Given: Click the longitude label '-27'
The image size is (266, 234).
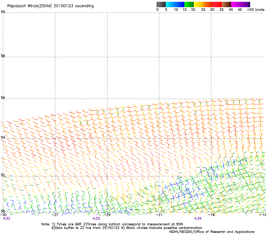Looking at the screenshot, I should 55,215.
